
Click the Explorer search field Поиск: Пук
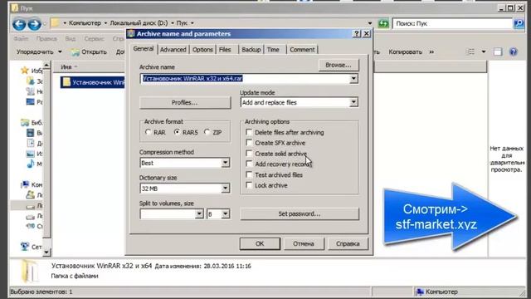pyautogui.click(x=452, y=24)
